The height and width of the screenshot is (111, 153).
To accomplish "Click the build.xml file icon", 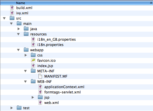I will pyautogui.click(x=12, y=8).
